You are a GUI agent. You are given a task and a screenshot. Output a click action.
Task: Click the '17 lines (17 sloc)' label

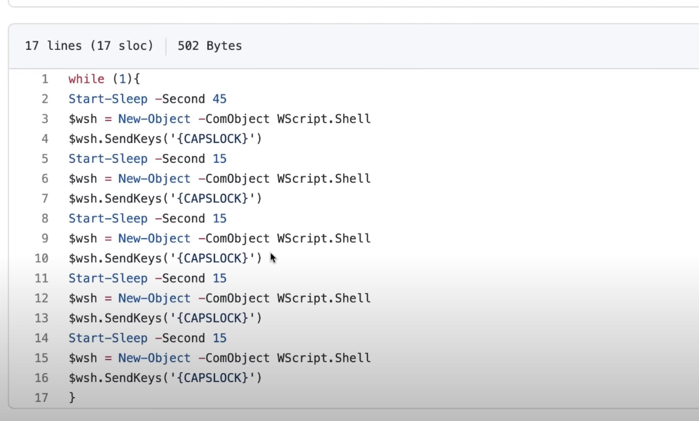[x=89, y=46]
